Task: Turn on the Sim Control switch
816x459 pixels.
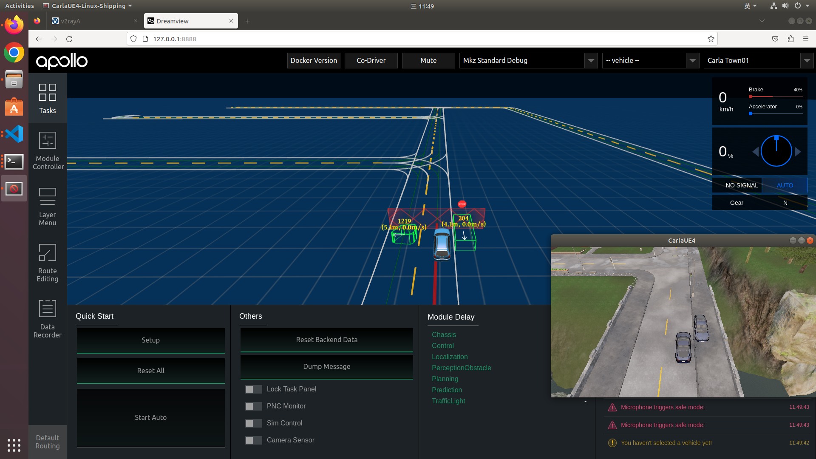Action: point(253,423)
